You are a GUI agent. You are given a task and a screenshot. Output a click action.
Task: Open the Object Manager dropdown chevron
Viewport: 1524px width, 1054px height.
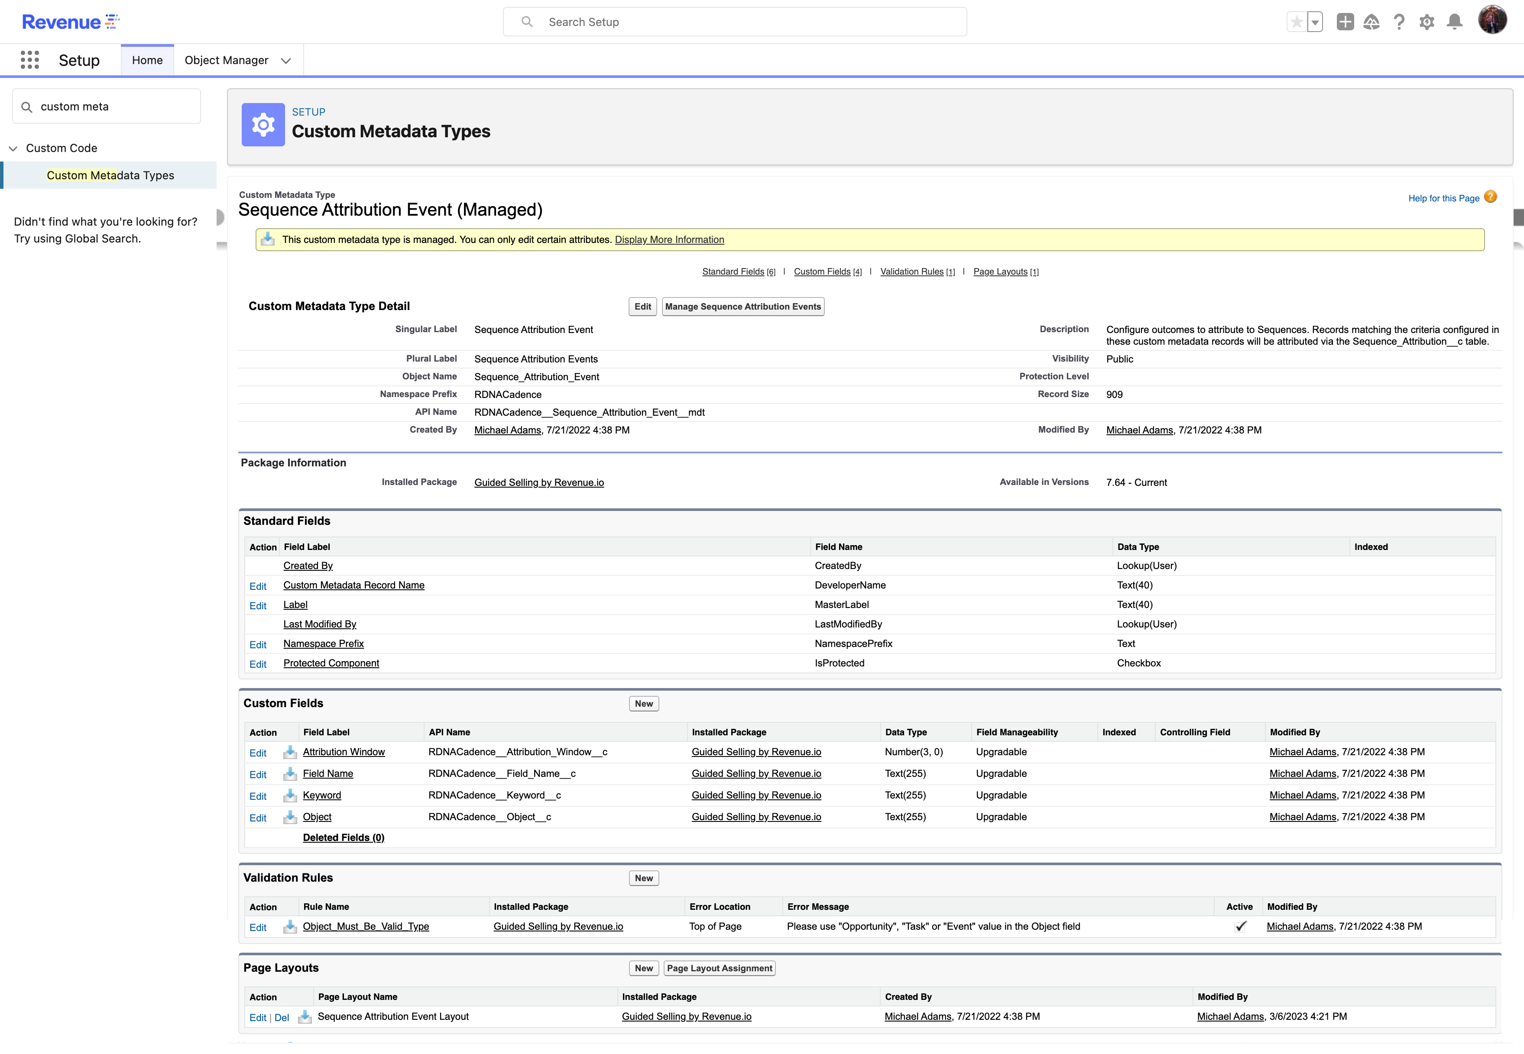click(x=286, y=60)
